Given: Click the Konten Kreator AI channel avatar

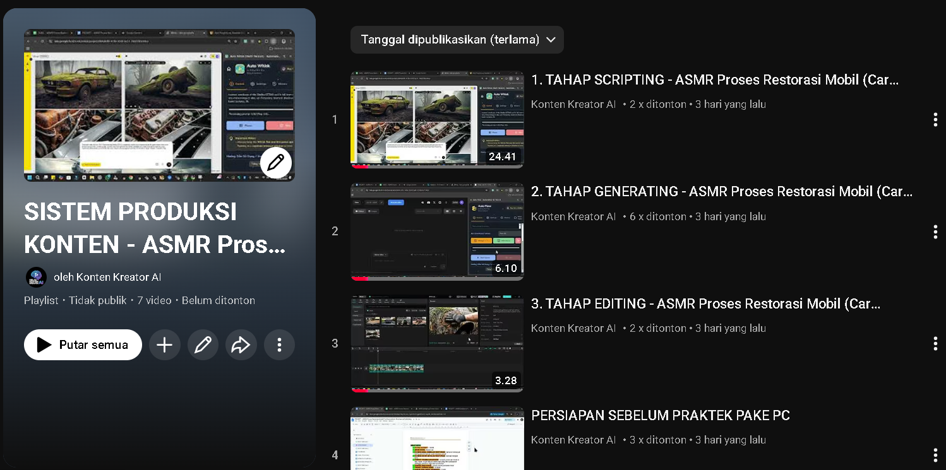Looking at the screenshot, I should [36, 277].
